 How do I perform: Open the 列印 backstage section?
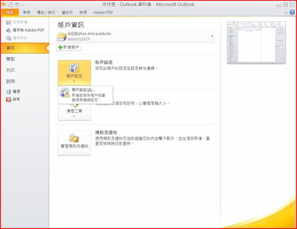[10, 70]
